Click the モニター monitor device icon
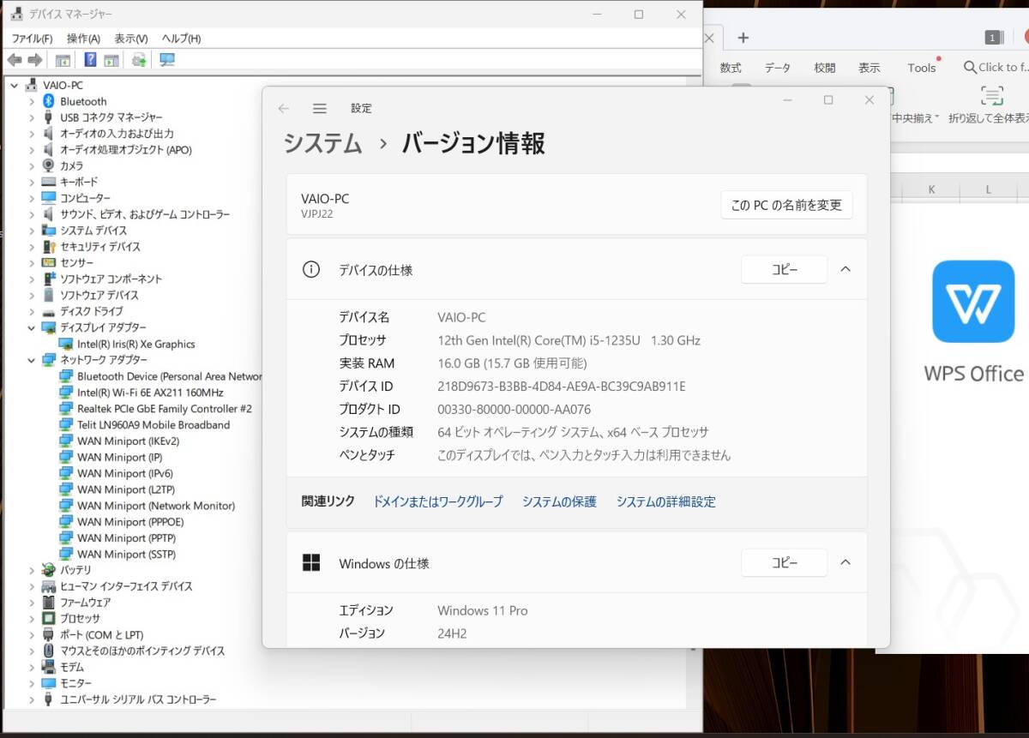The image size is (1029, 738). coord(49,683)
